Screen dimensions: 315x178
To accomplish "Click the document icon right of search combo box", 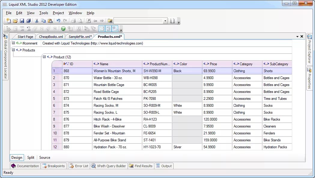I will click(172, 21).
